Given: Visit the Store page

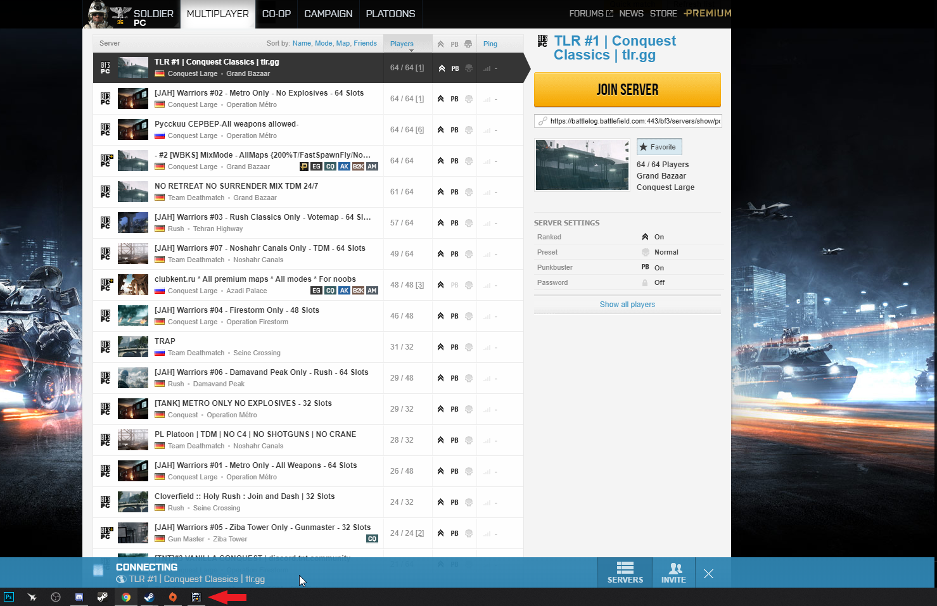Looking at the screenshot, I should point(663,13).
